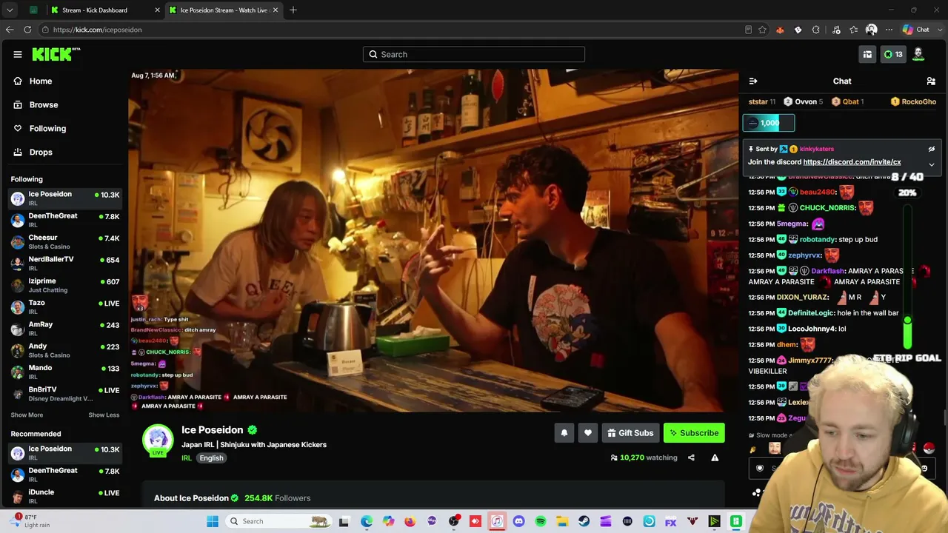
Task: Expand following list with Show More
Action: [27, 415]
